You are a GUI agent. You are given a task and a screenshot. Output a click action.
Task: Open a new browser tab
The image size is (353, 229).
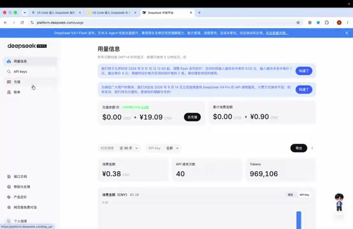pyautogui.click(x=199, y=13)
